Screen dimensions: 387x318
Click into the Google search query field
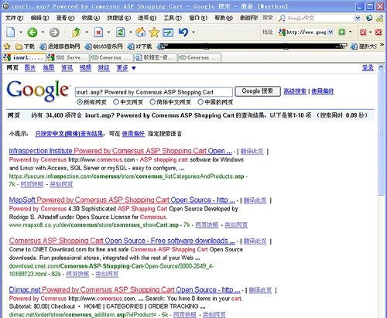click(x=154, y=92)
